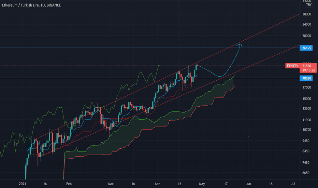
Task: Click the ETHTRY symbol price tag
Action: 292,66
